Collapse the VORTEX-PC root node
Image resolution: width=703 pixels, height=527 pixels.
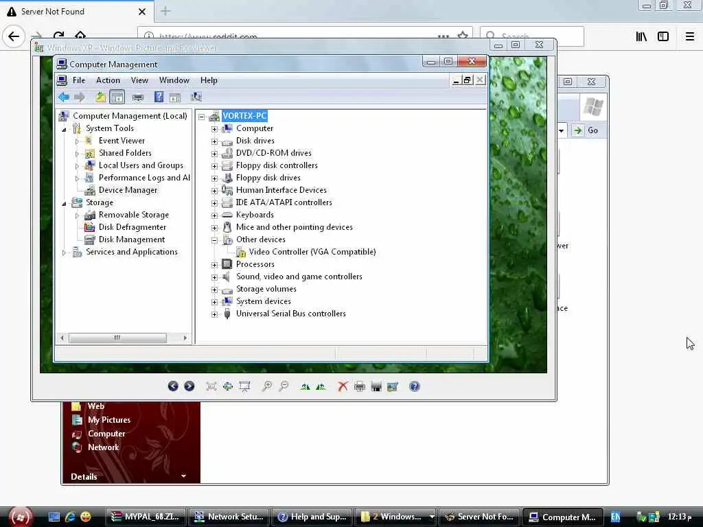tap(202, 117)
